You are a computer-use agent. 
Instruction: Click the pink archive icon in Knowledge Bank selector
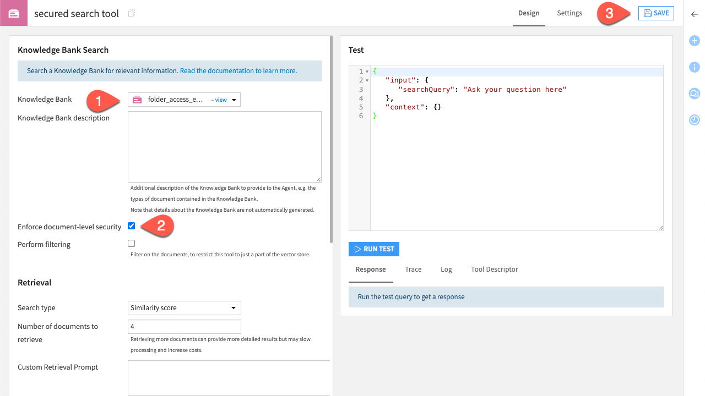click(x=137, y=100)
